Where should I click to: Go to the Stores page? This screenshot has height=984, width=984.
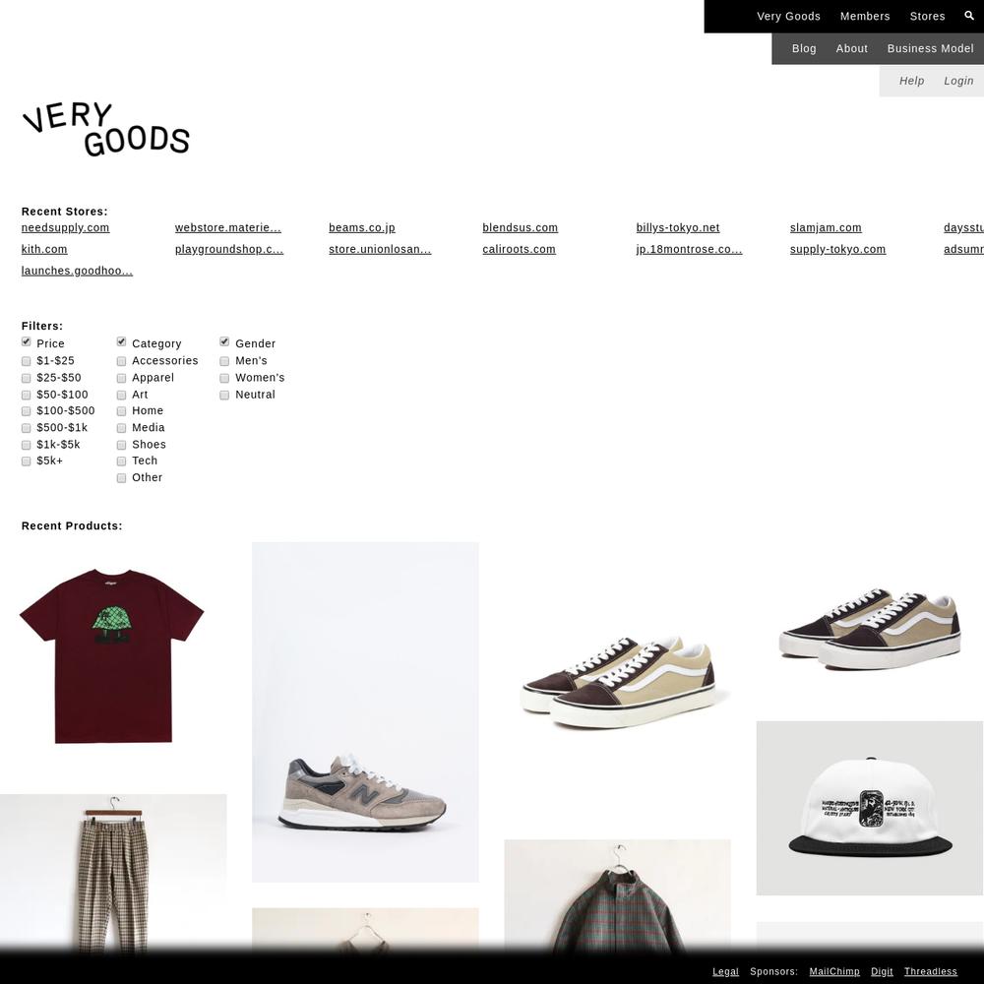coord(927,17)
